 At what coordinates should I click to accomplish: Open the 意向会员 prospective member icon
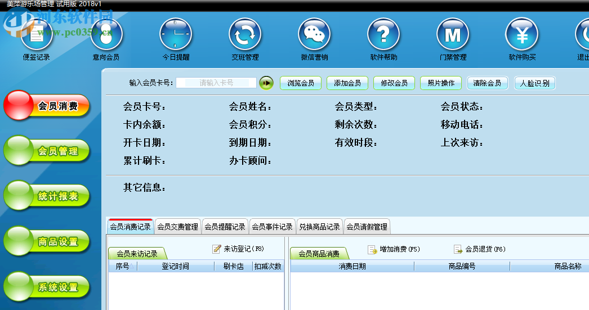pos(106,34)
